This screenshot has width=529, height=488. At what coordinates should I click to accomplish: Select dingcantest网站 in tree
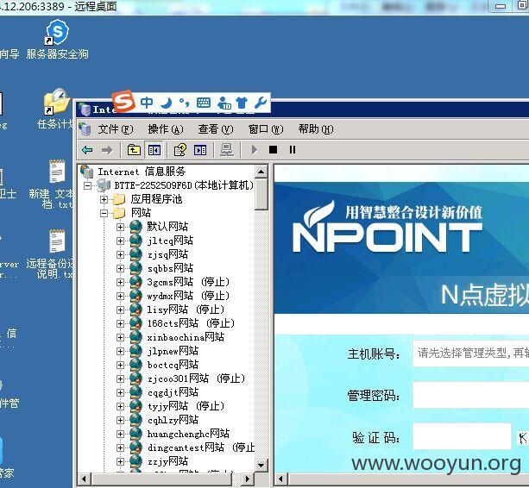pyautogui.click(x=200, y=447)
